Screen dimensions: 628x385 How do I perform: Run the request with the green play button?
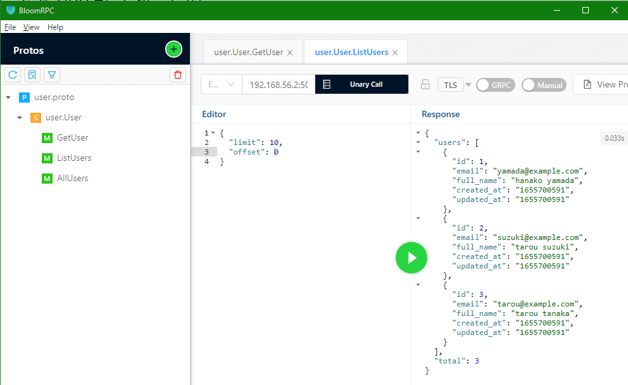[x=411, y=258]
